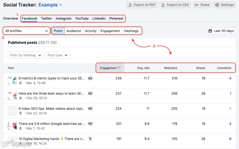Select the Activity report tab
The image size is (239, 149).
[x=91, y=31]
